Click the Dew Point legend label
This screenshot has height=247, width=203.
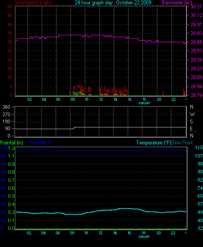click(182, 143)
